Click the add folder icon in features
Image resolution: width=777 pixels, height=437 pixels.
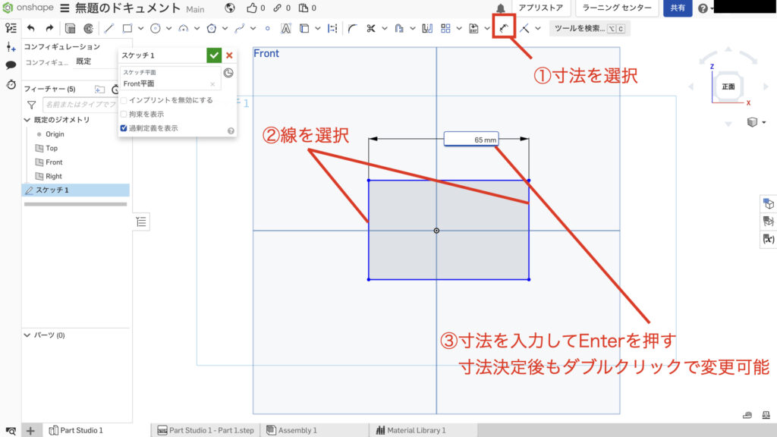99,90
